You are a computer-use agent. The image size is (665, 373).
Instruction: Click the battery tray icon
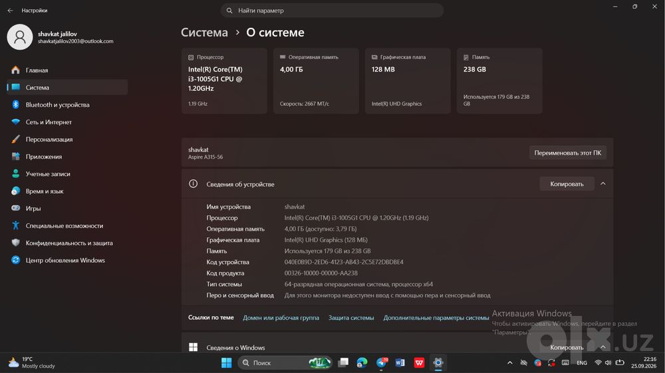620,363
